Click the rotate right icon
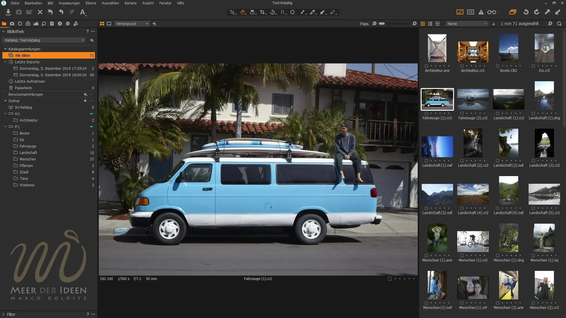The width and height of the screenshot is (566, 318). coord(537,12)
